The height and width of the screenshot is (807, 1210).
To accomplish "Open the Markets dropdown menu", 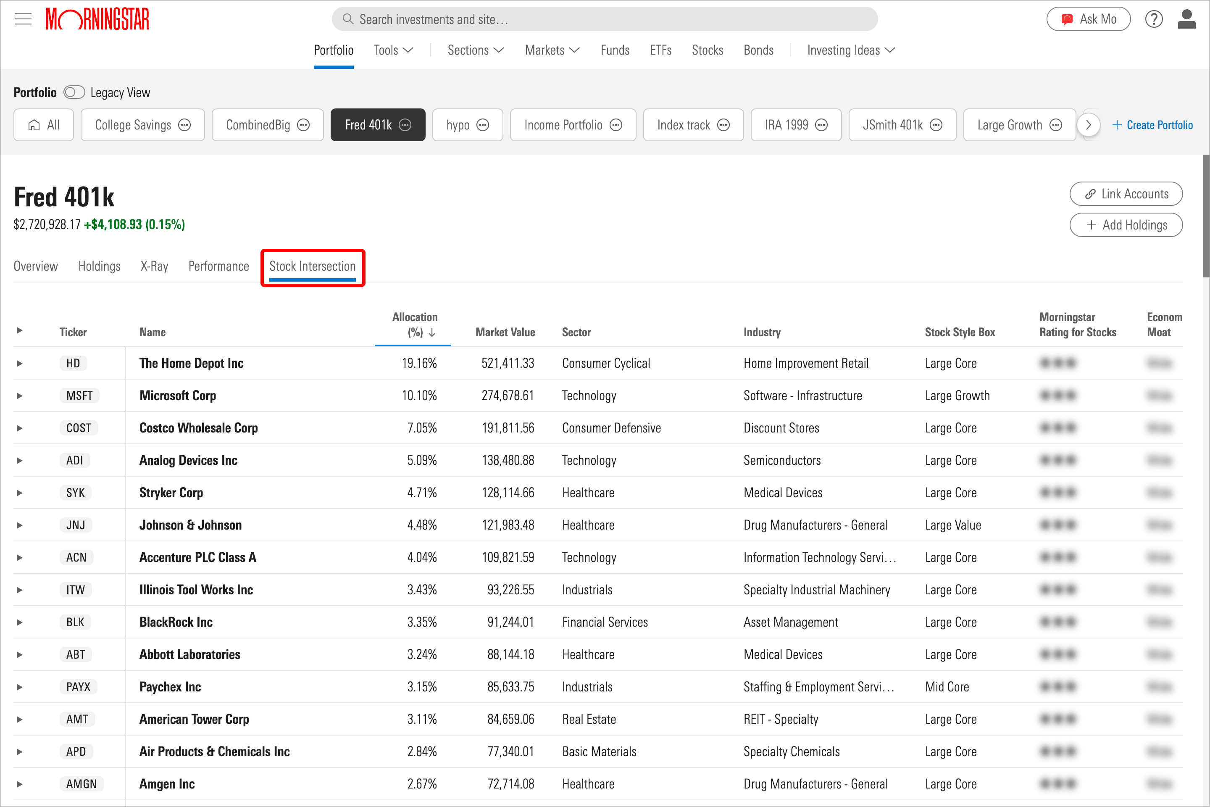I will (552, 50).
